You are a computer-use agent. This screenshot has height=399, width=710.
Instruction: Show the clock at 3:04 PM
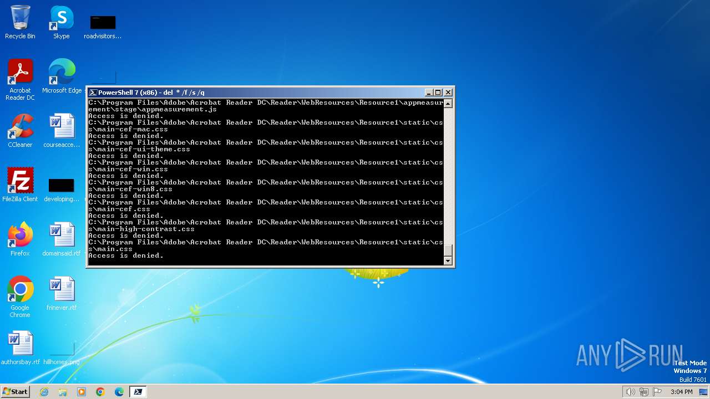click(x=681, y=392)
